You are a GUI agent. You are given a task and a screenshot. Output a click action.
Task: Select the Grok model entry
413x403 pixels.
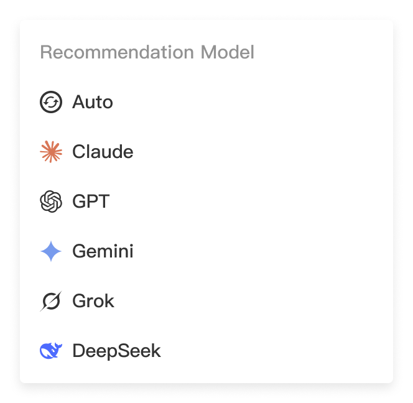(93, 301)
